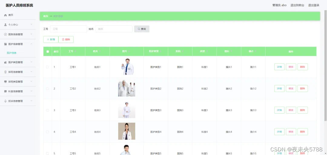Click the 医护类型3 table cell
This screenshot has width=327, height=155.
point(156,110)
